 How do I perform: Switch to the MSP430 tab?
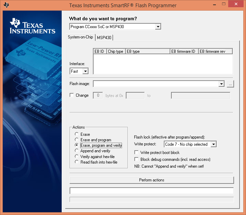click(104, 38)
